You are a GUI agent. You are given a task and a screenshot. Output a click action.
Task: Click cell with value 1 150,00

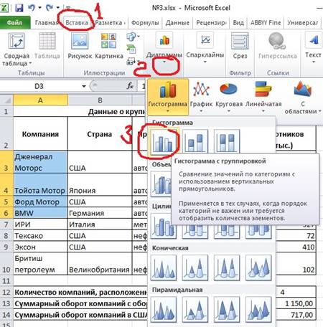296,303
